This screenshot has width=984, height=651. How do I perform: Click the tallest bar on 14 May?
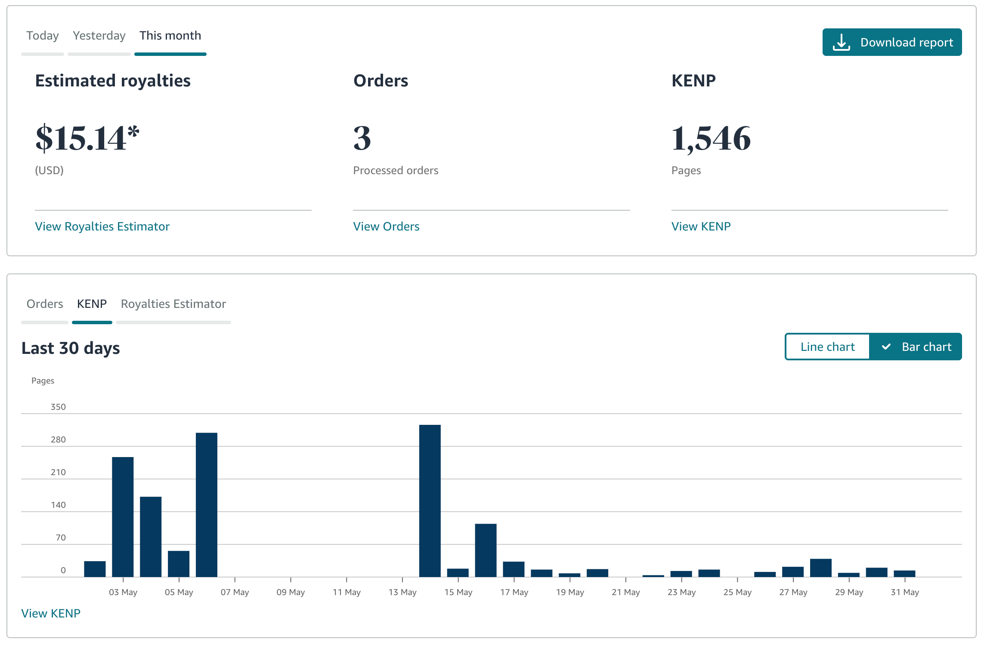click(x=430, y=501)
